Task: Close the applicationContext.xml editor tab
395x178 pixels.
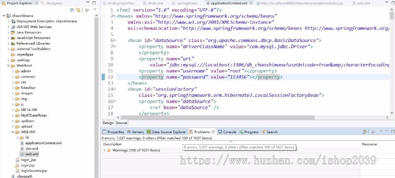Action: (251, 3)
